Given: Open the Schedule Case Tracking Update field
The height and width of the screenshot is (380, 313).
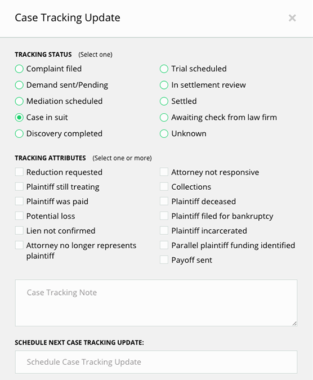Looking at the screenshot, I should coord(156,362).
